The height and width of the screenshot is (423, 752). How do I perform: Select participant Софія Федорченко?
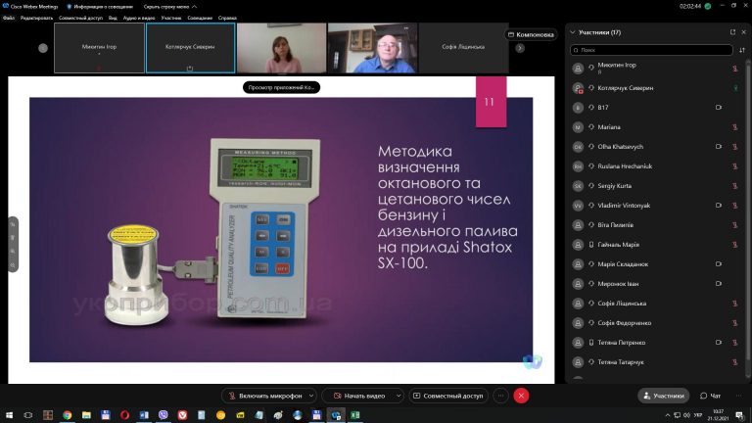tap(656, 323)
